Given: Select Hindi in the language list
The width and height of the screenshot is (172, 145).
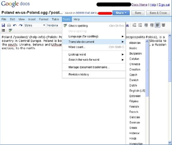Looking at the screenshot, I should click(133, 138).
